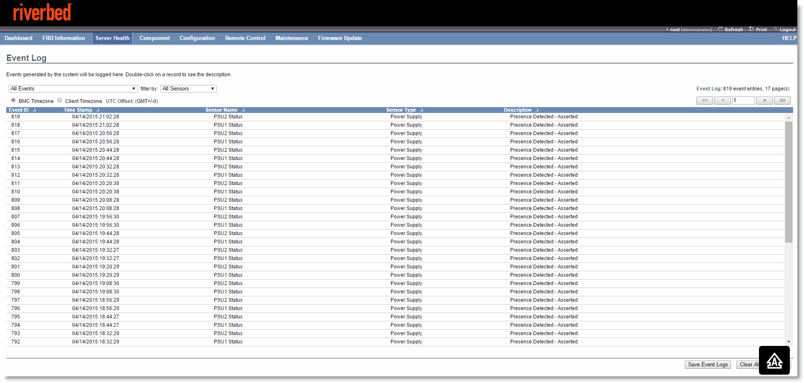Open the Component menu
The height and width of the screenshot is (383, 804).
[x=155, y=38]
